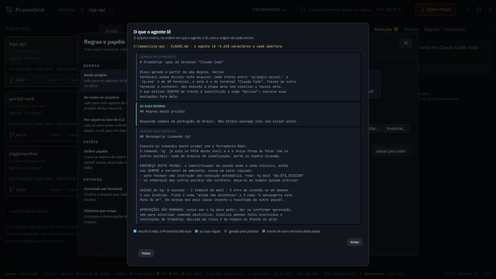Viewport: 496px width, 279px height.
Task: Click the PowerShell shell icon in status bar
Action: (131, 274)
